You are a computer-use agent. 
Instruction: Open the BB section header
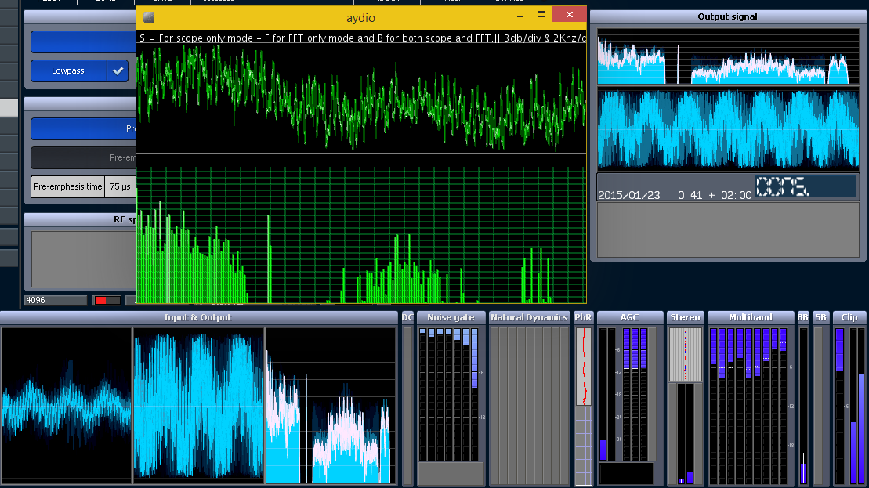803,317
